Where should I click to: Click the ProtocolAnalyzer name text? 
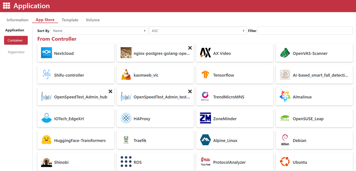point(229,162)
